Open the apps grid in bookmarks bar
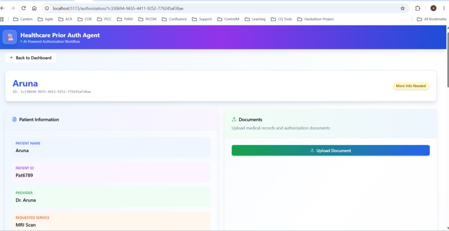Screen dimensions: 449x231 coord(2,19)
